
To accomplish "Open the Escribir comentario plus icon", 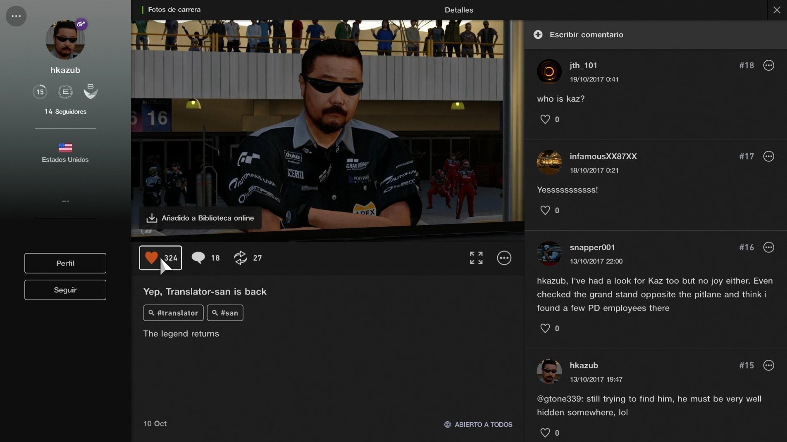I will (x=538, y=35).
